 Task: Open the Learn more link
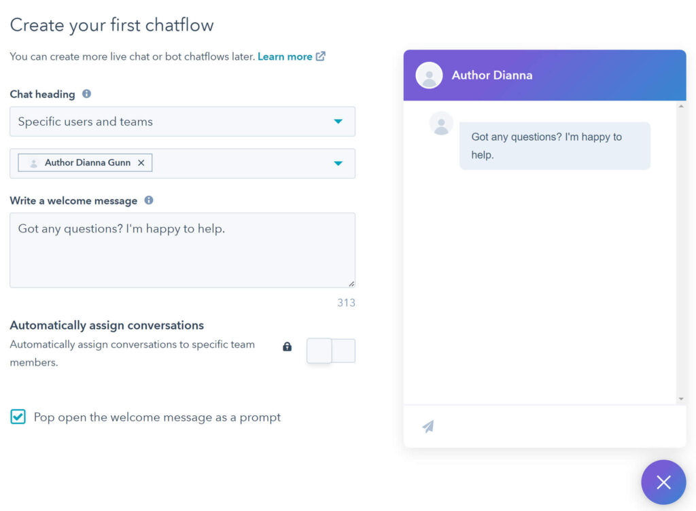[285, 56]
